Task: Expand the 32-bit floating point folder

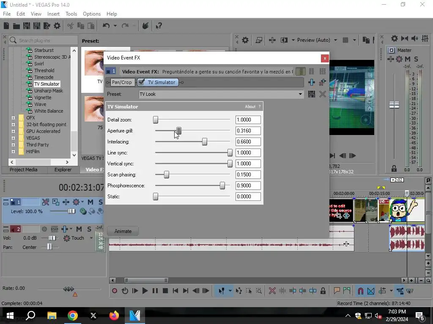Action: tap(13, 124)
